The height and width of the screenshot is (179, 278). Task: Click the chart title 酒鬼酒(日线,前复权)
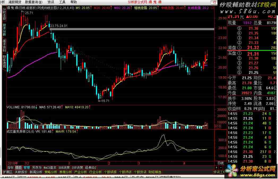pos(22,8)
